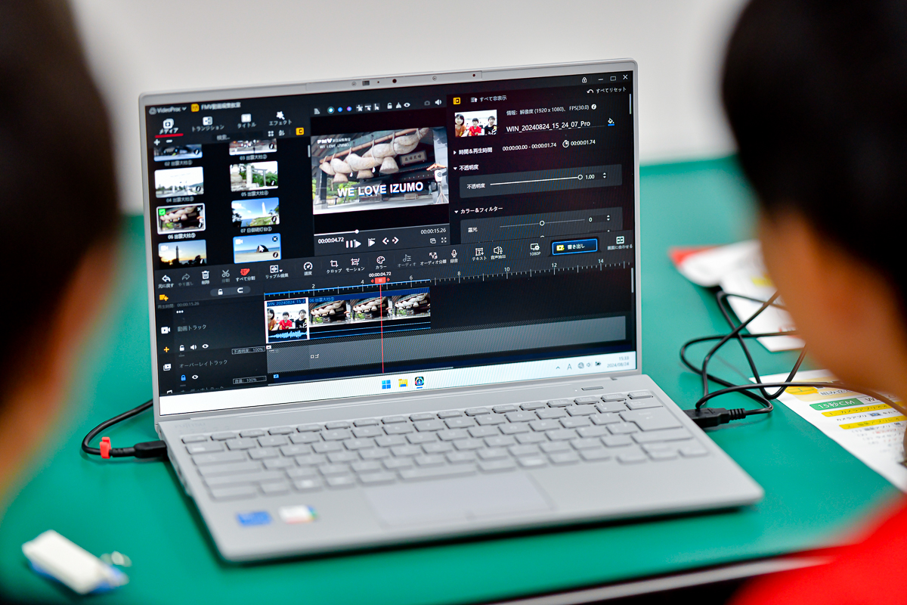Open the モーション (Motion) tool
Viewport: 907px width, 605px height.
pos(355,264)
